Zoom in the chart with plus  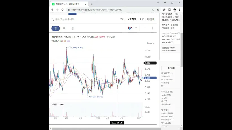tap(153, 28)
